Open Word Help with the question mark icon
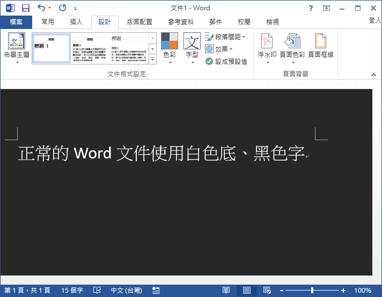The width and height of the screenshot is (382, 297). click(311, 8)
